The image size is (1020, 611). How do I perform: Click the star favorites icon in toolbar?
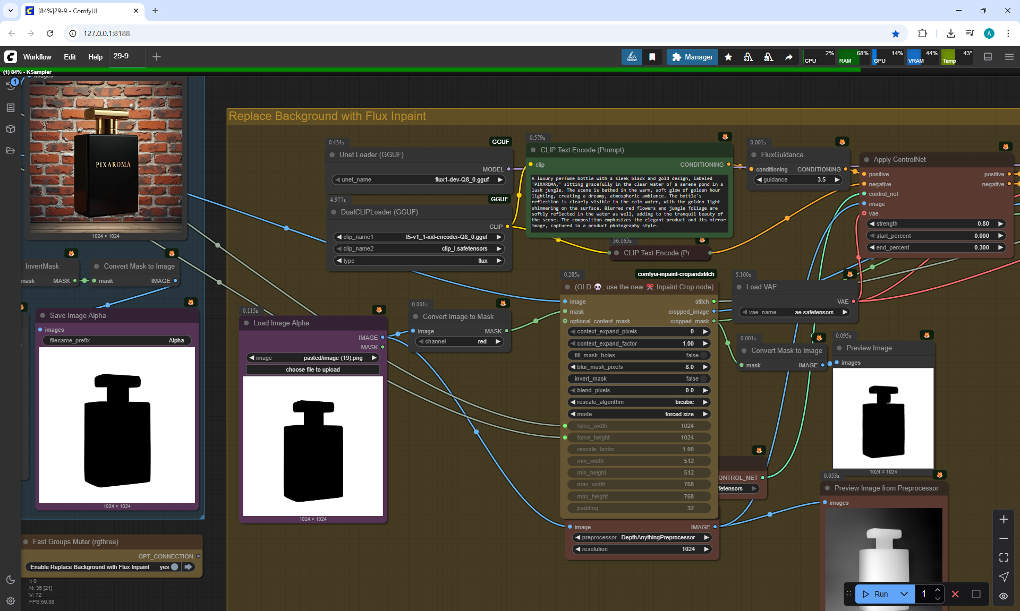(728, 57)
